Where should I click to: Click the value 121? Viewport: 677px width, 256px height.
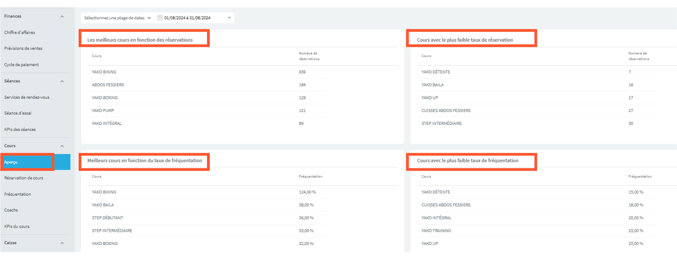click(303, 111)
